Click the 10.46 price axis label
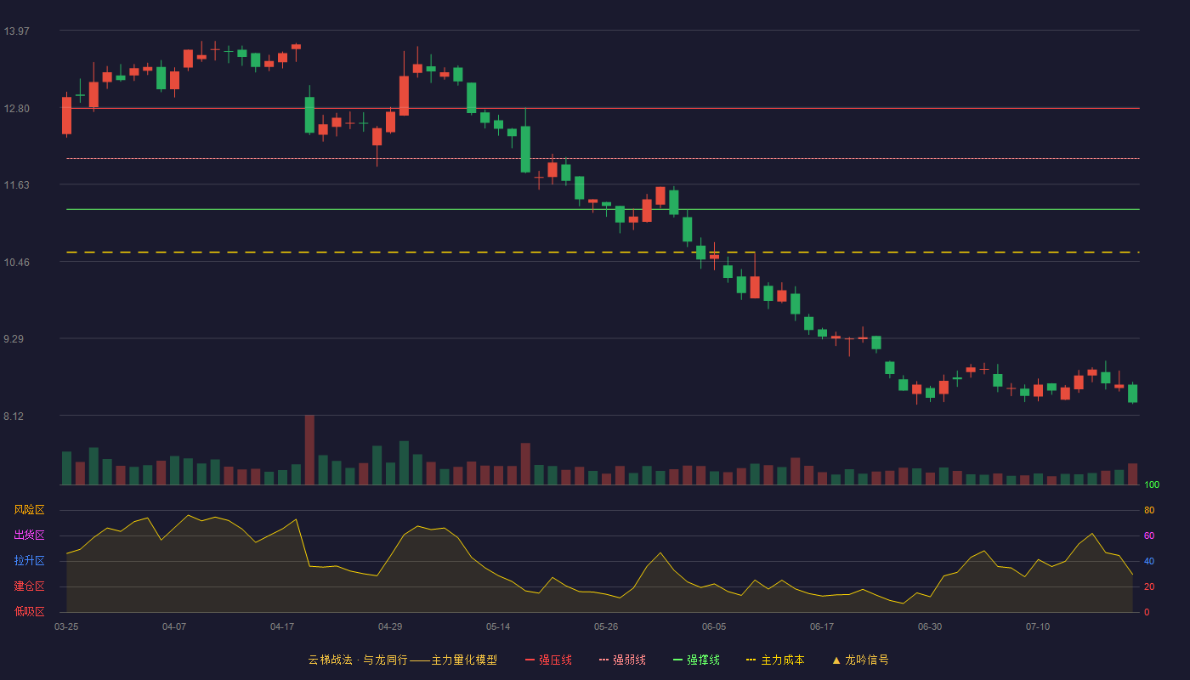 17,263
